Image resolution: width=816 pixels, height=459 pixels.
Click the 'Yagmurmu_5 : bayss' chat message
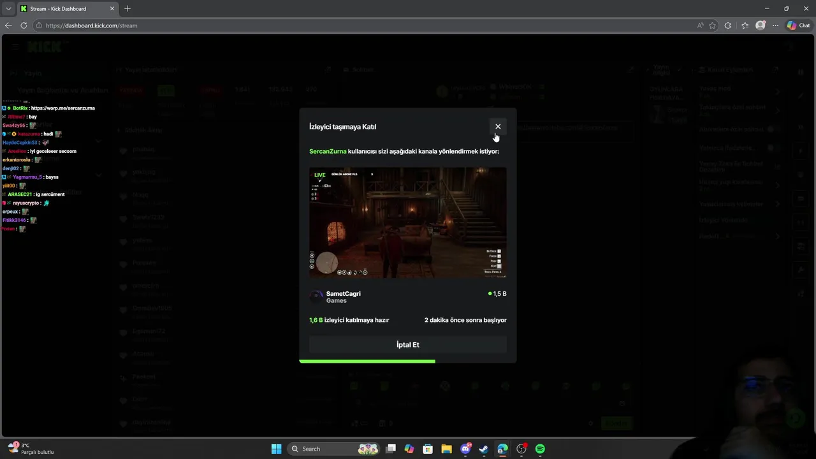31,177
